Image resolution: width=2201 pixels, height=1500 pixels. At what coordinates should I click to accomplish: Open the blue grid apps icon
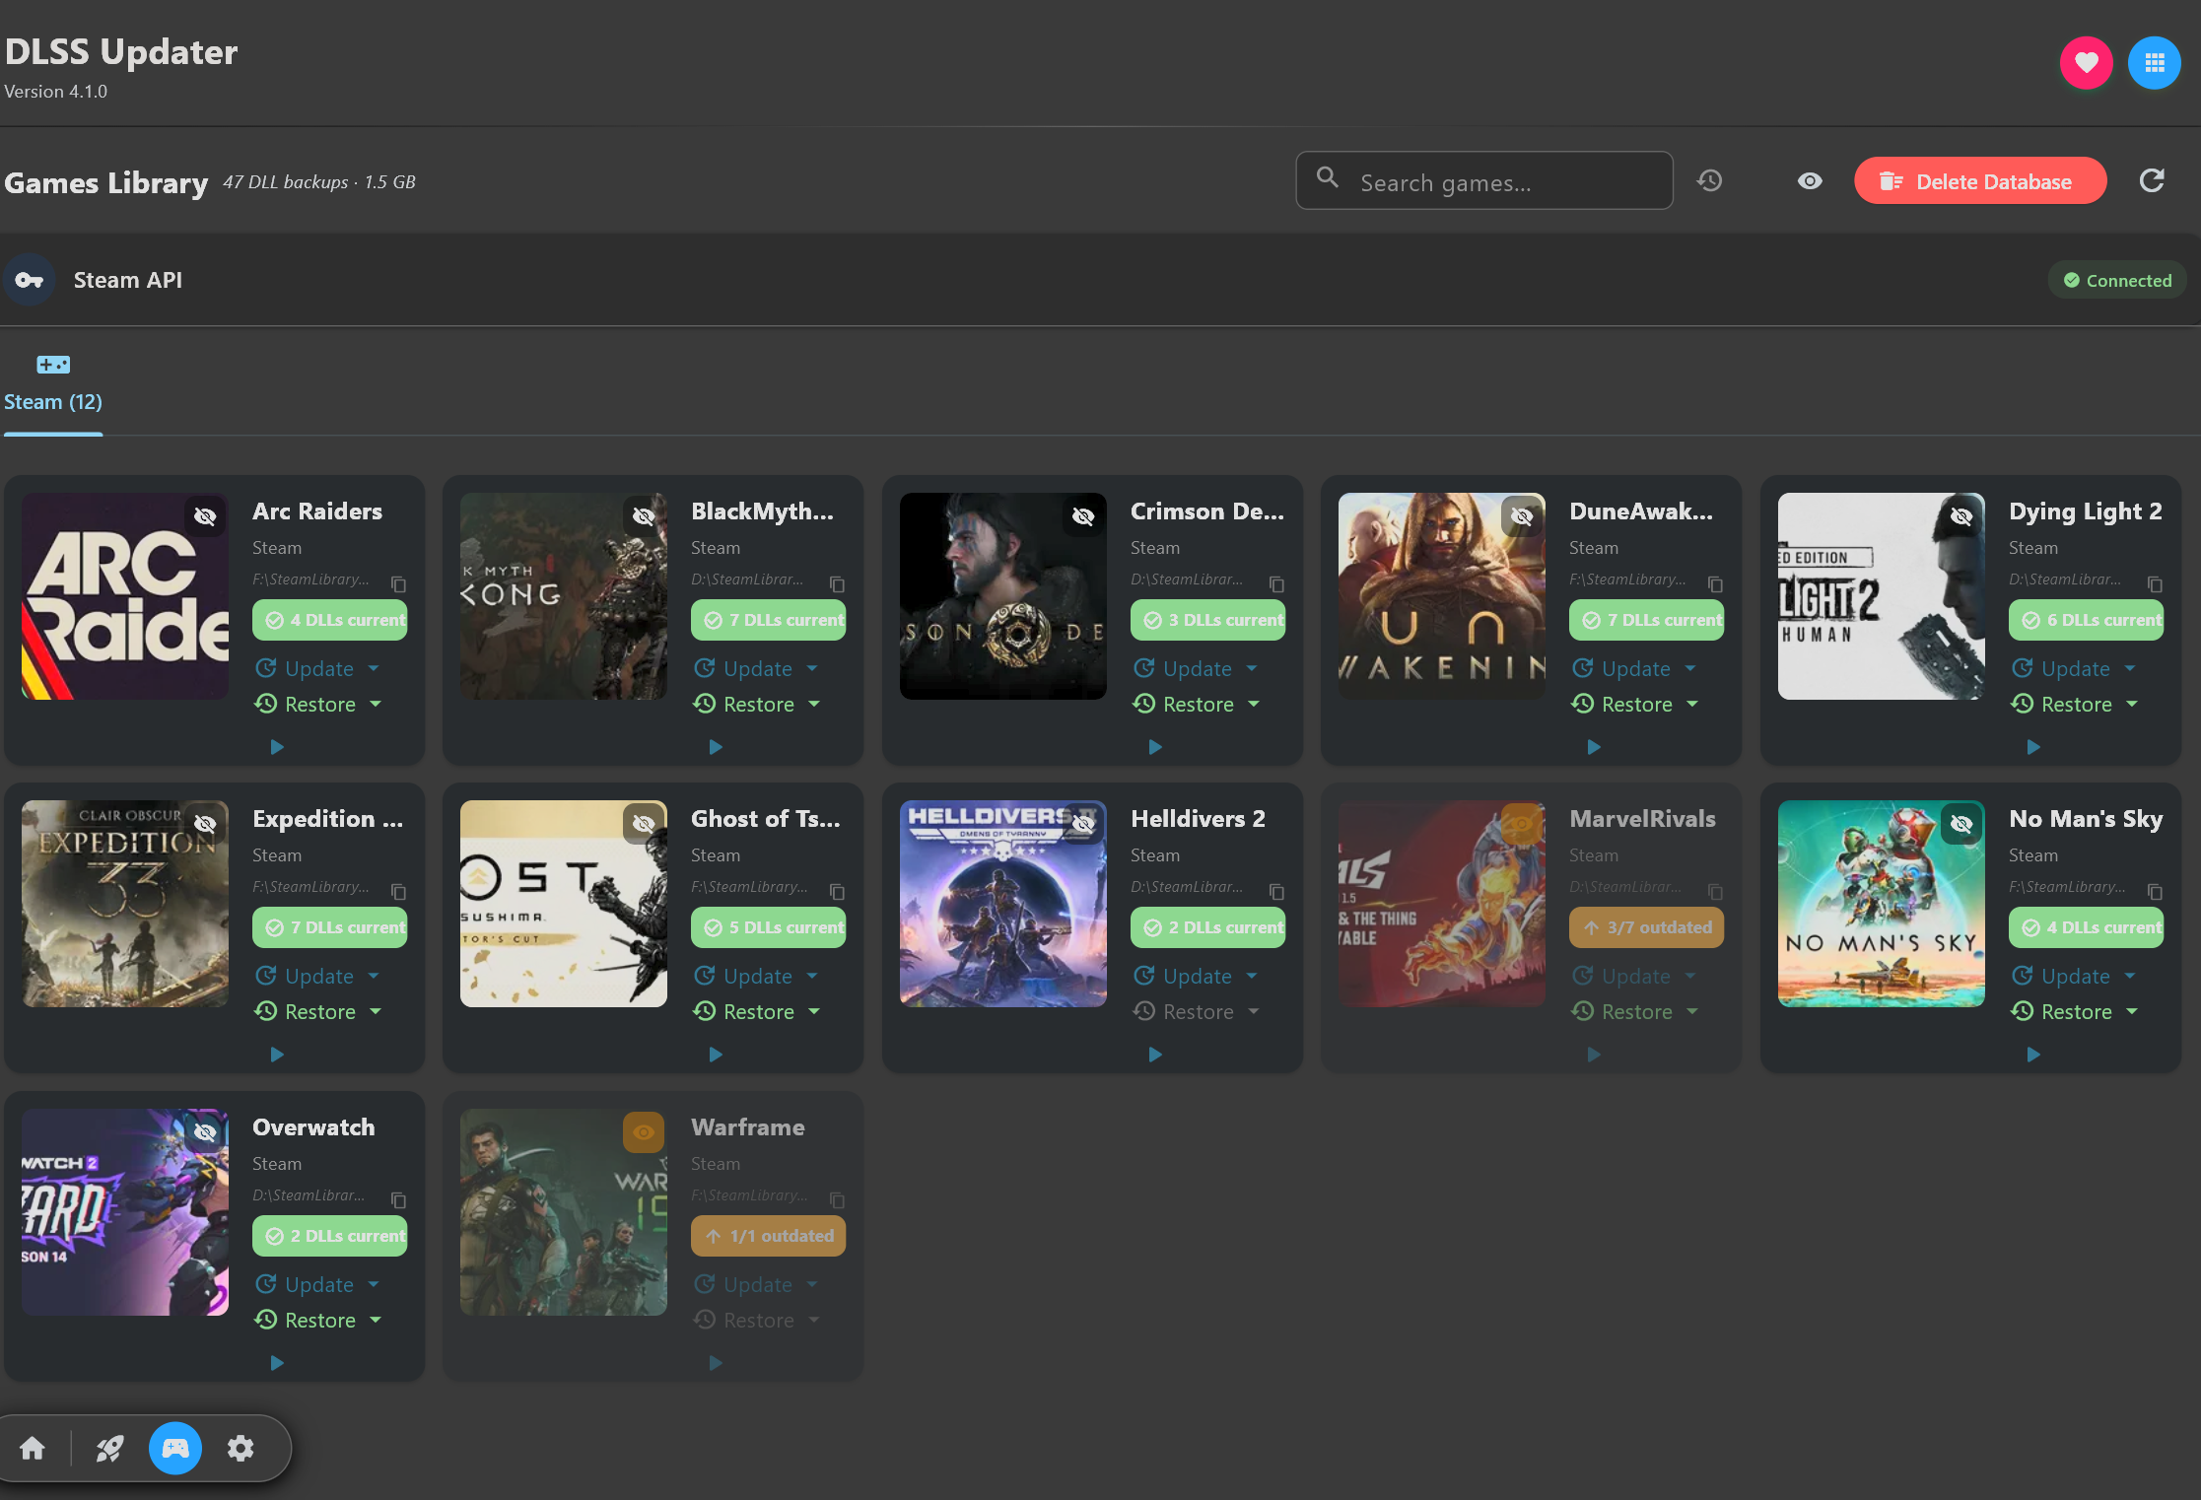coord(2154,63)
